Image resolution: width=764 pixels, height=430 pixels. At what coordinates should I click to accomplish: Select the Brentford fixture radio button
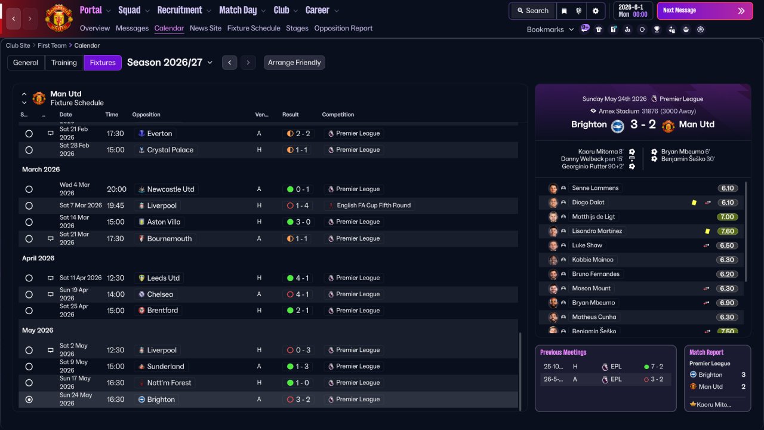(29, 311)
